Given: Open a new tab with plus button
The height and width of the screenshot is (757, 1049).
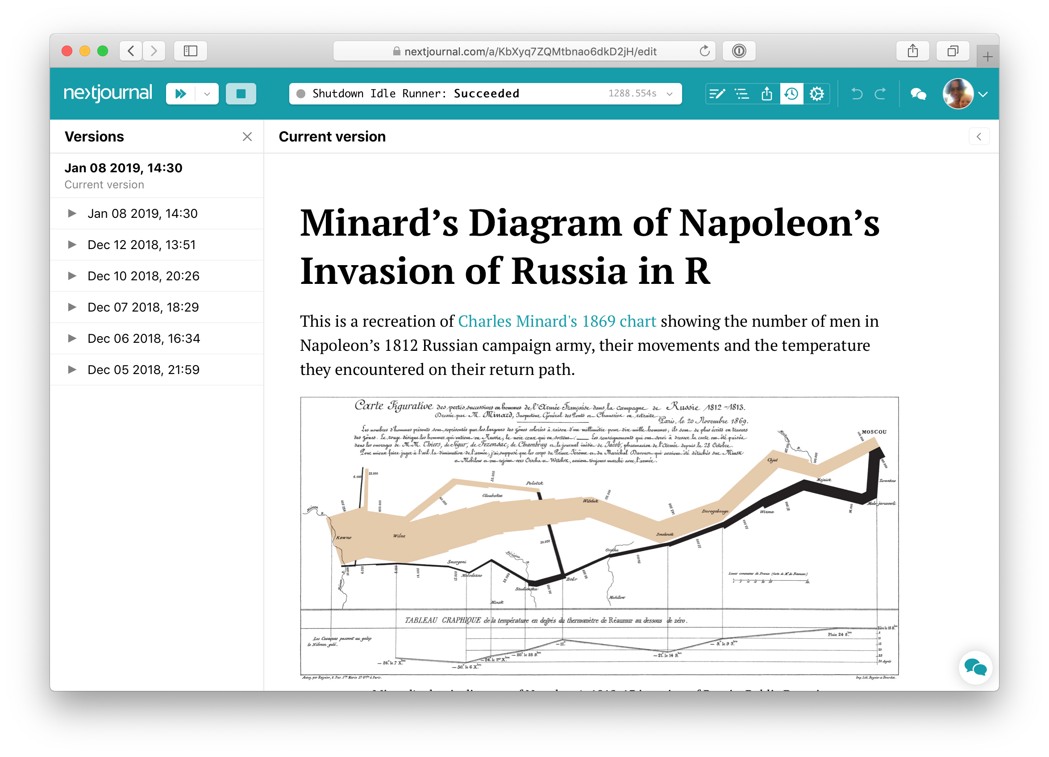Looking at the screenshot, I should point(987,56).
